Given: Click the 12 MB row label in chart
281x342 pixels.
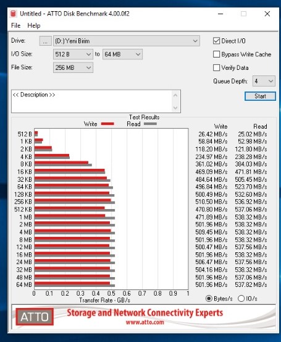Looking at the screenshot, I should [x=24, y=247].
